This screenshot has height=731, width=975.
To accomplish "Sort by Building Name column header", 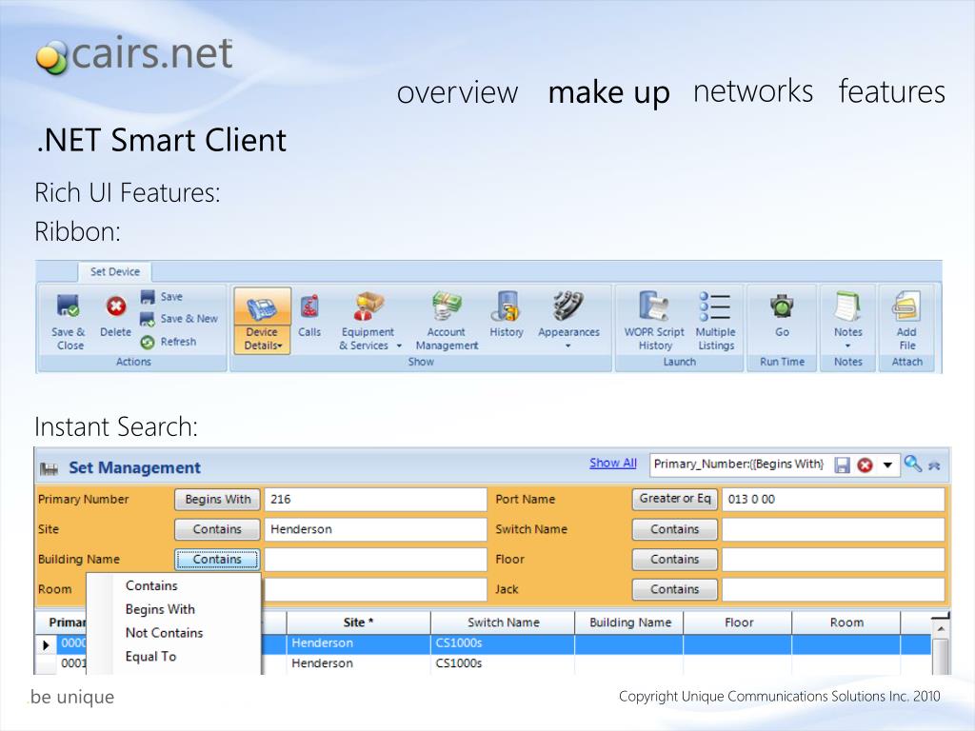I will tap(629, 622).
